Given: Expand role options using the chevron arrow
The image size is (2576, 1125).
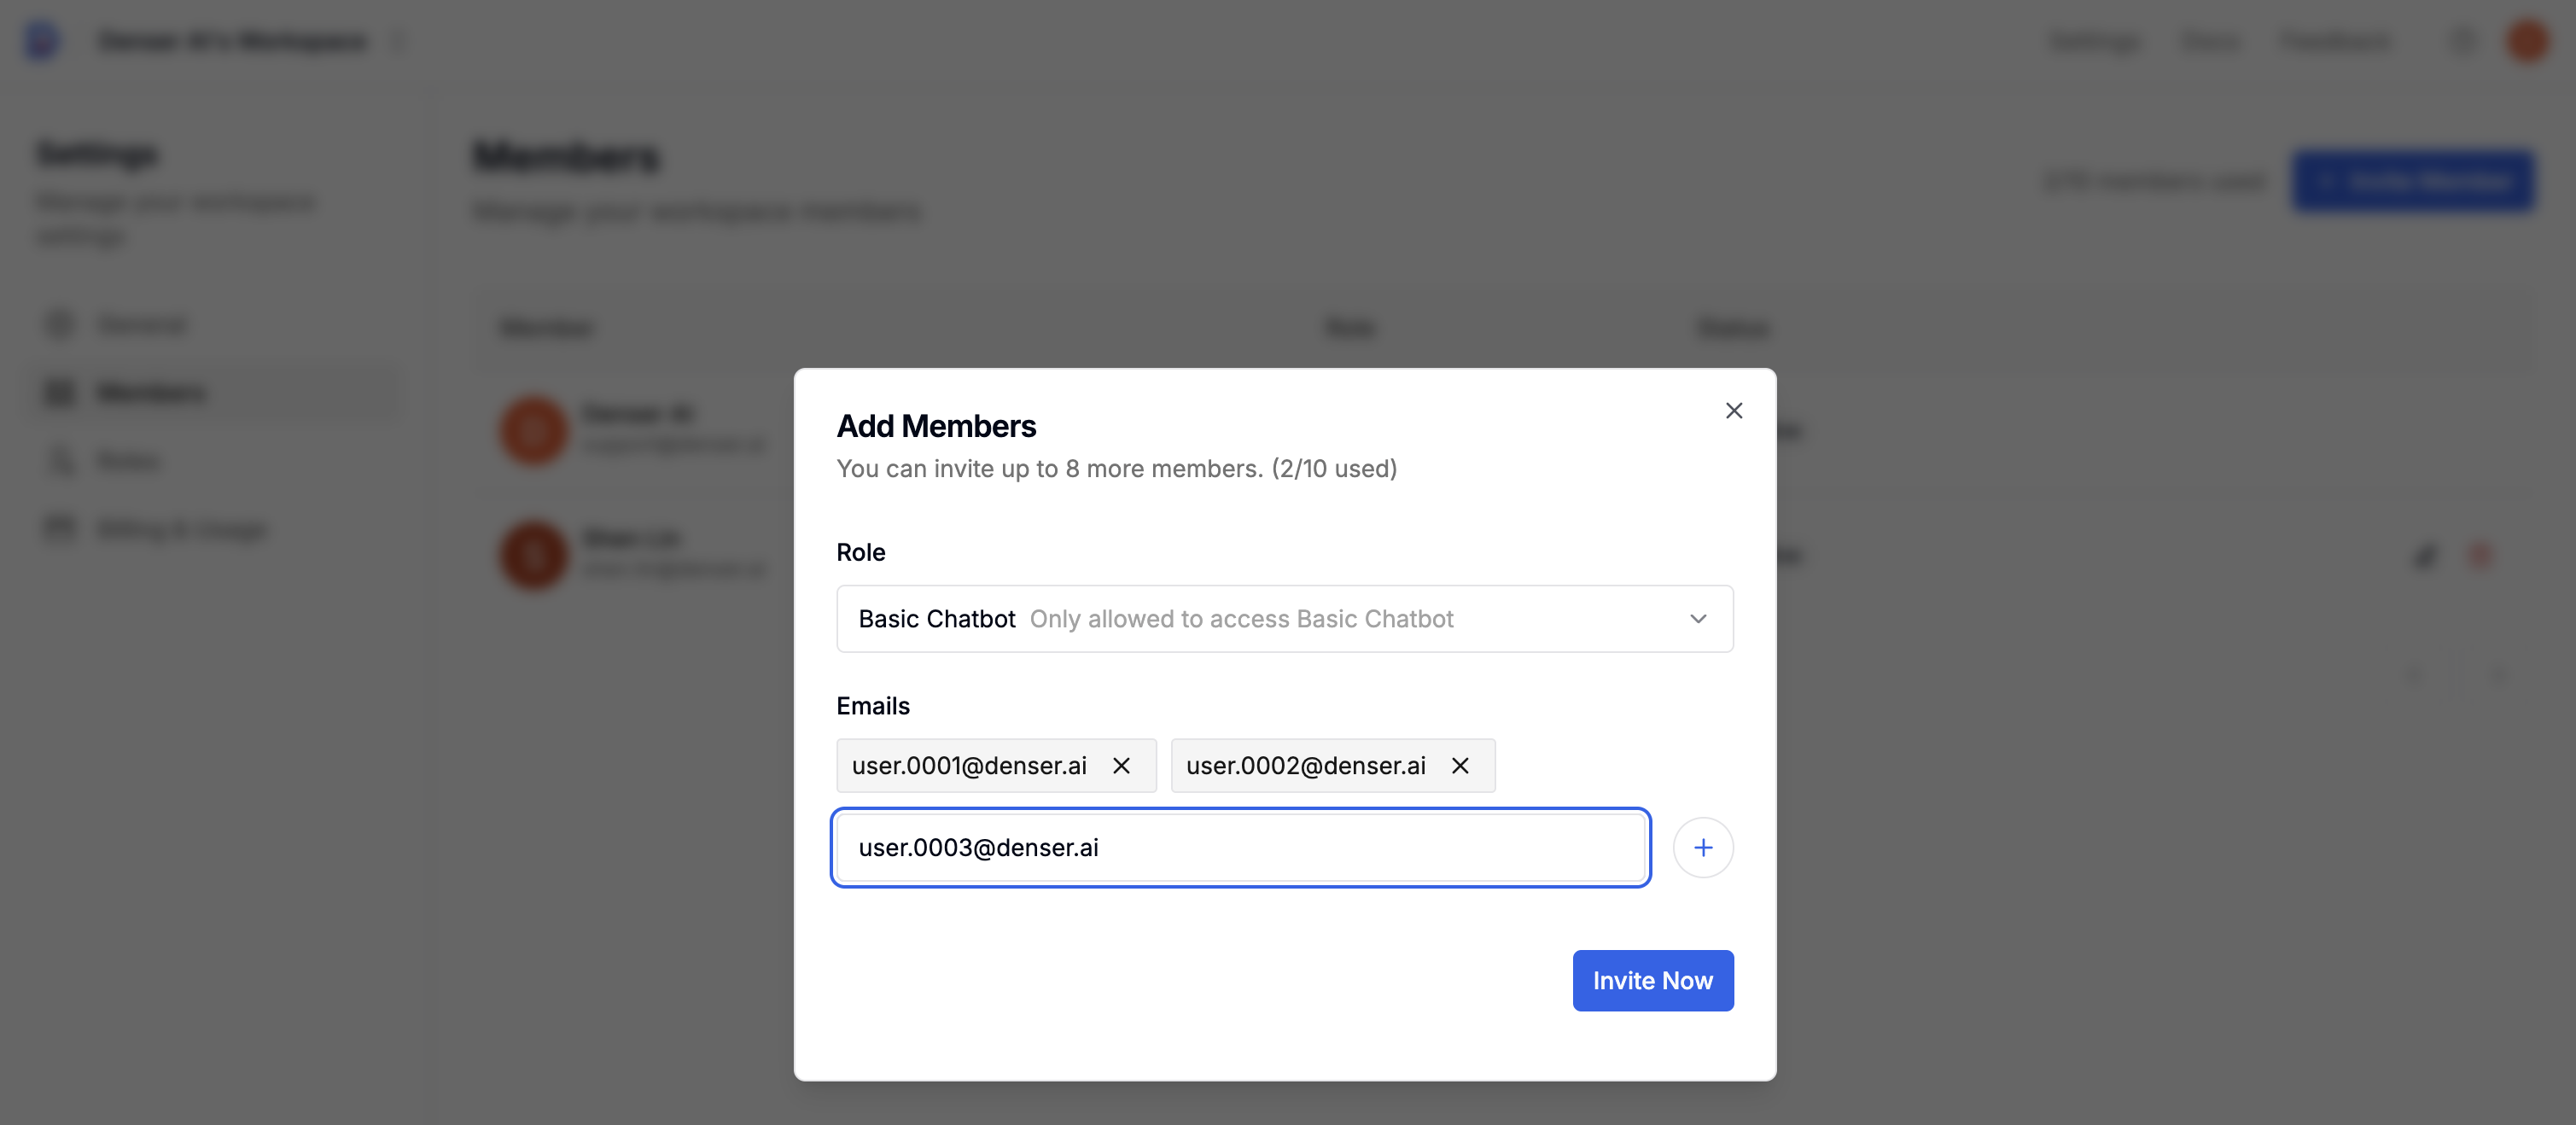Looking at the screenshot, I should tap(1698, 619).
